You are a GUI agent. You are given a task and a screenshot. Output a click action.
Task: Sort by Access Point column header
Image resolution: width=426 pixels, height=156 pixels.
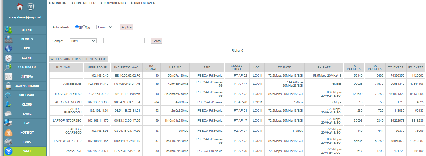click(237, 67)
